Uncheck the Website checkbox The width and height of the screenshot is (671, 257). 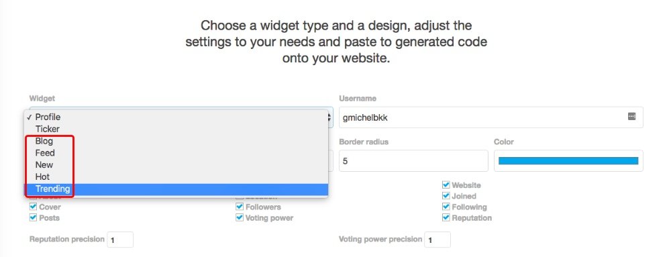446,185
